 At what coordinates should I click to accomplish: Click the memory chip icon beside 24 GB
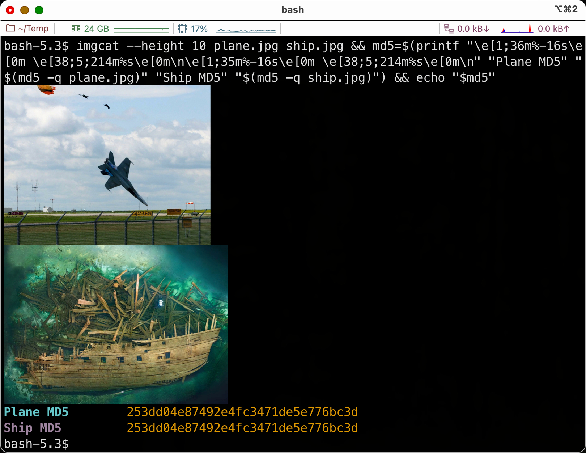click(76, 29)
